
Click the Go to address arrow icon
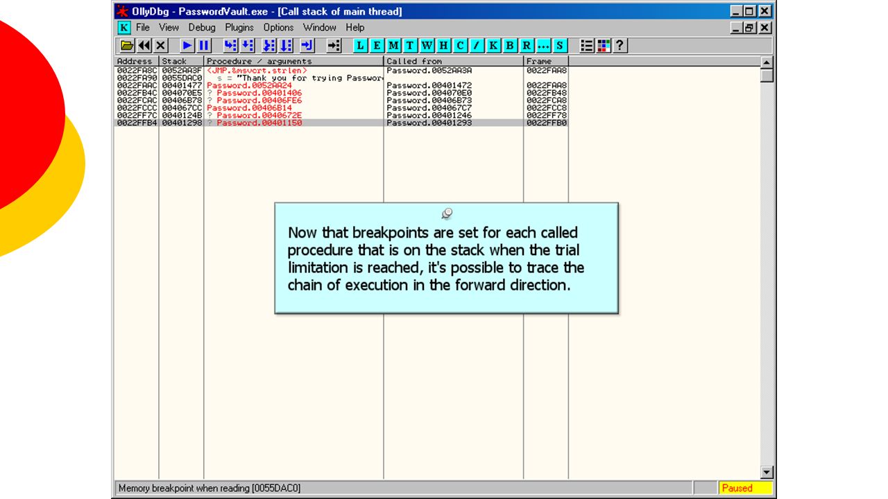tap(334, 46)
